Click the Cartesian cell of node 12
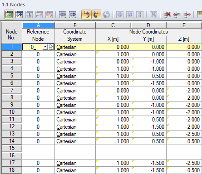 tap(75, 127)
